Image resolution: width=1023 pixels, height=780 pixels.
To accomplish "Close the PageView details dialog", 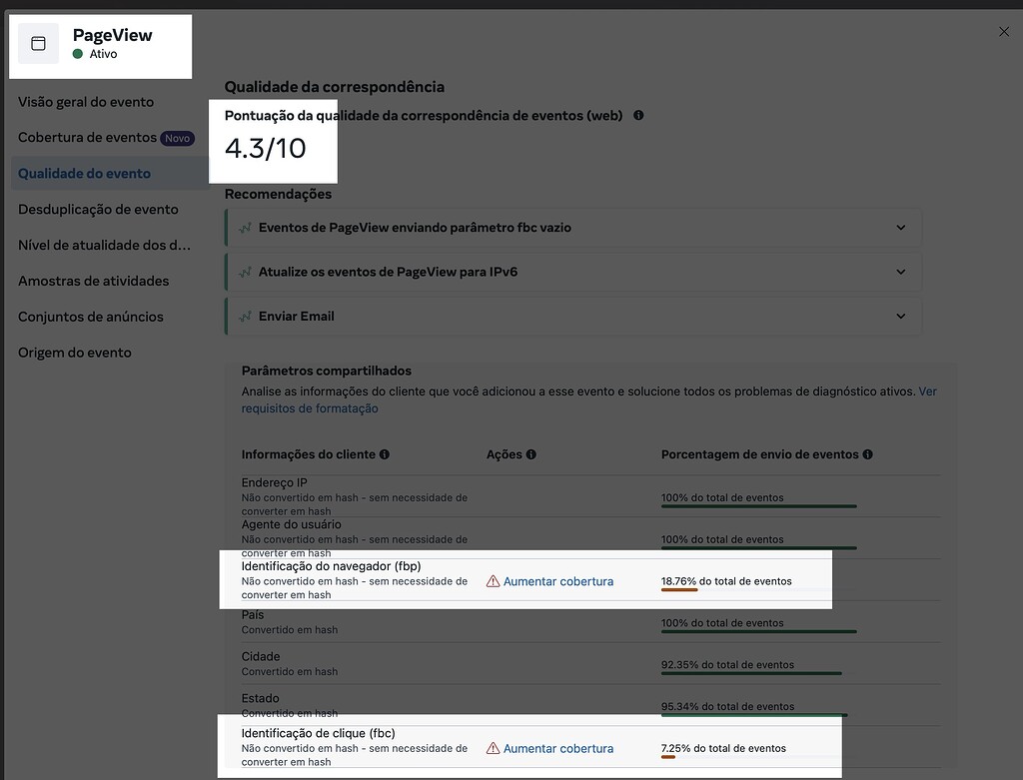I will pyautogui.click(x=1004, y=32).
